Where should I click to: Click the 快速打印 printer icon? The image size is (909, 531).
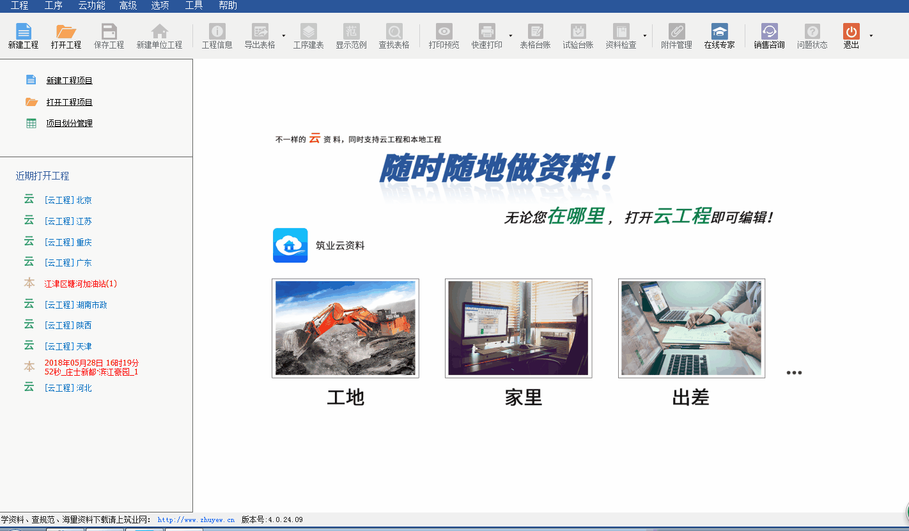486,31
